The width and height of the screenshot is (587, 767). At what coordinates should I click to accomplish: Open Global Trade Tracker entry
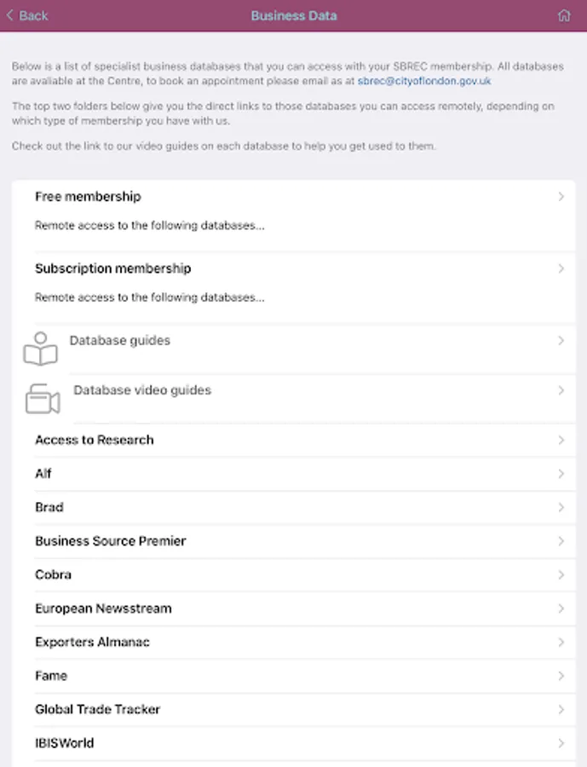97,709
